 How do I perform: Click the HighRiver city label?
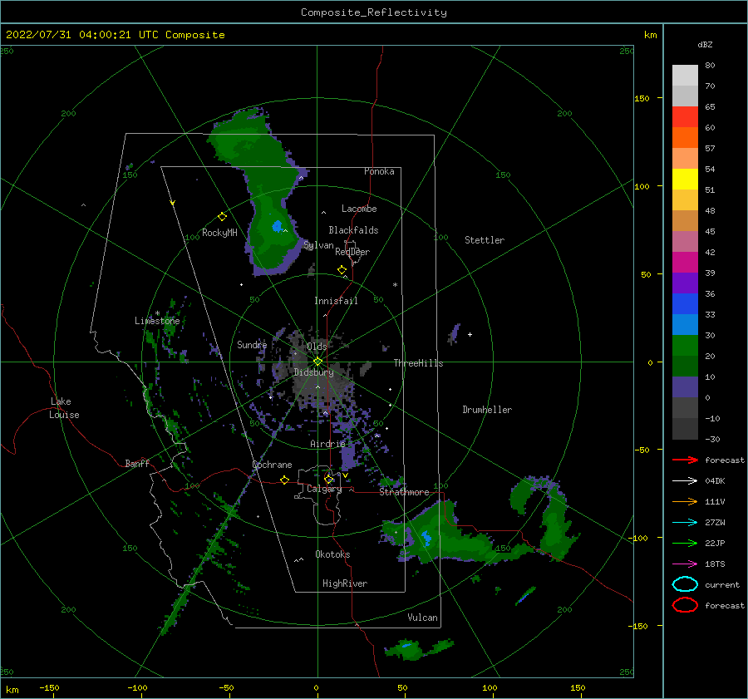click(345, 583)
